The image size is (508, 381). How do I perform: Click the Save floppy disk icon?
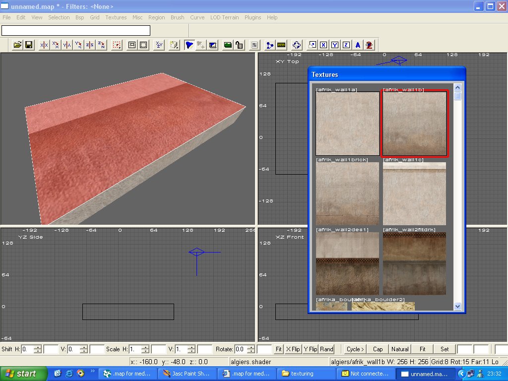pyautogui.click(x=29, y=45)
